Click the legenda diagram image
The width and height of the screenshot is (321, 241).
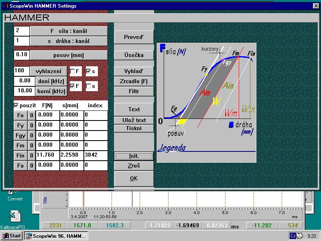click(x=206, y=102)
